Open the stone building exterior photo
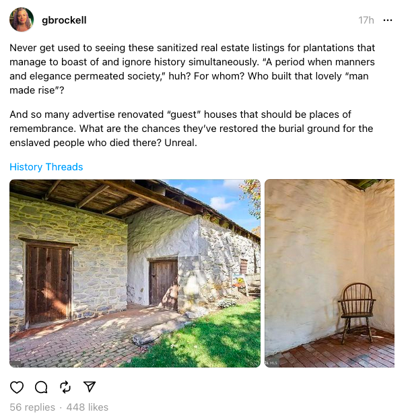Viewport: 412px width, 414px height. click(135, 273)
